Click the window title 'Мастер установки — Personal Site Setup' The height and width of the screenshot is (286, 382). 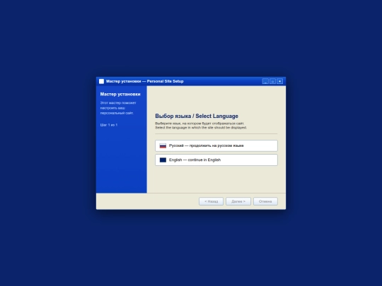point(145,81)
